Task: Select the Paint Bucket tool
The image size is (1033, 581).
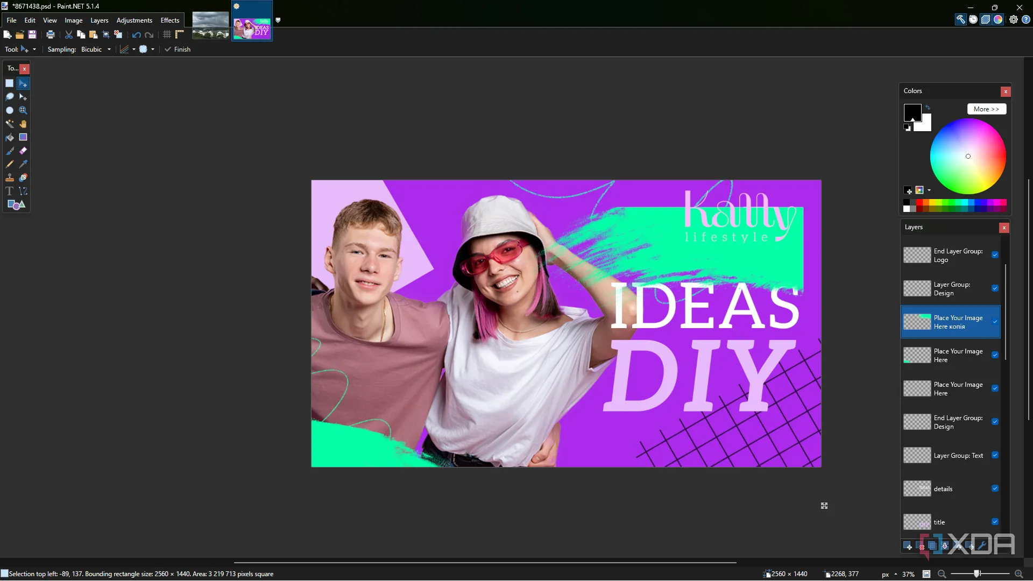Action: click(x=9, y=137)
